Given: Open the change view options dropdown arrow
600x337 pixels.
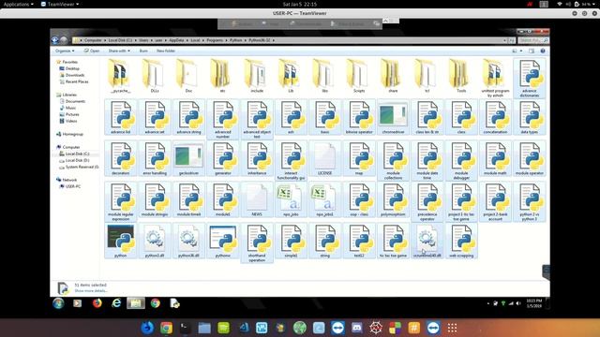Looking at the screenshot, I should coord(521,51).
